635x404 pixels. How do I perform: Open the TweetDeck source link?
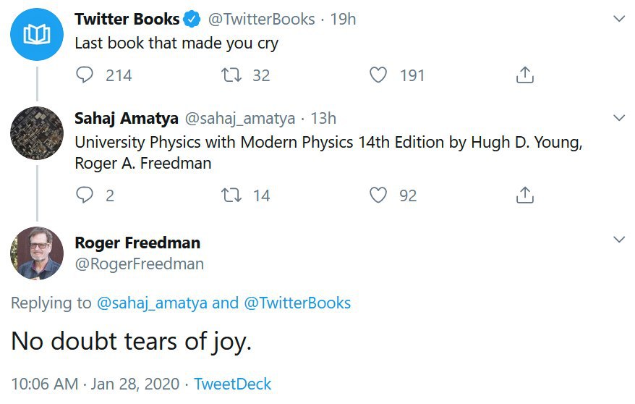coord(232,384)
